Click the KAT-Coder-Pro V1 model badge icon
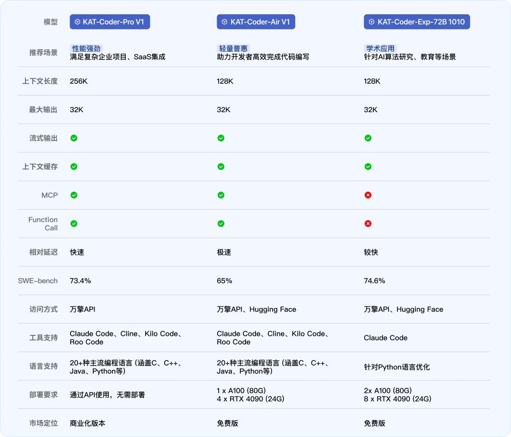 76,21
